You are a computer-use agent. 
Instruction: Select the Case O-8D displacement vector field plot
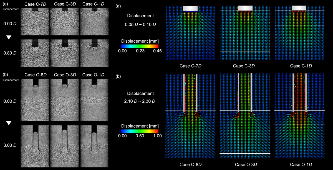coord(190,116)
